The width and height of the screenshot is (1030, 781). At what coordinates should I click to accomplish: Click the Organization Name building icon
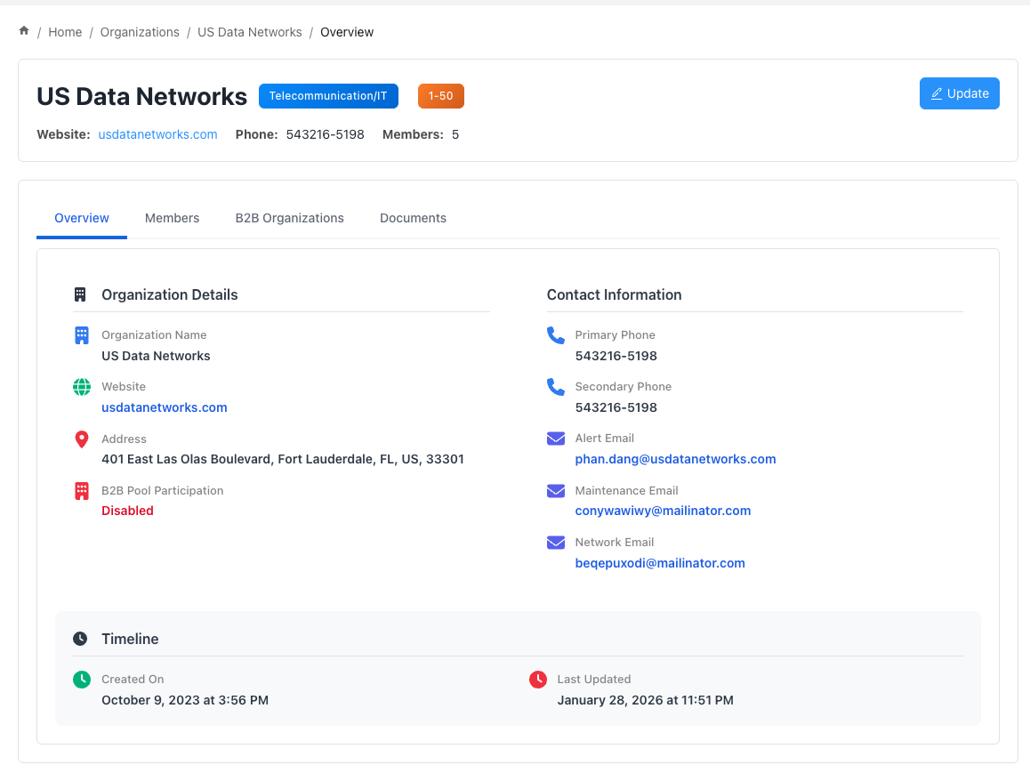[82, 335]
